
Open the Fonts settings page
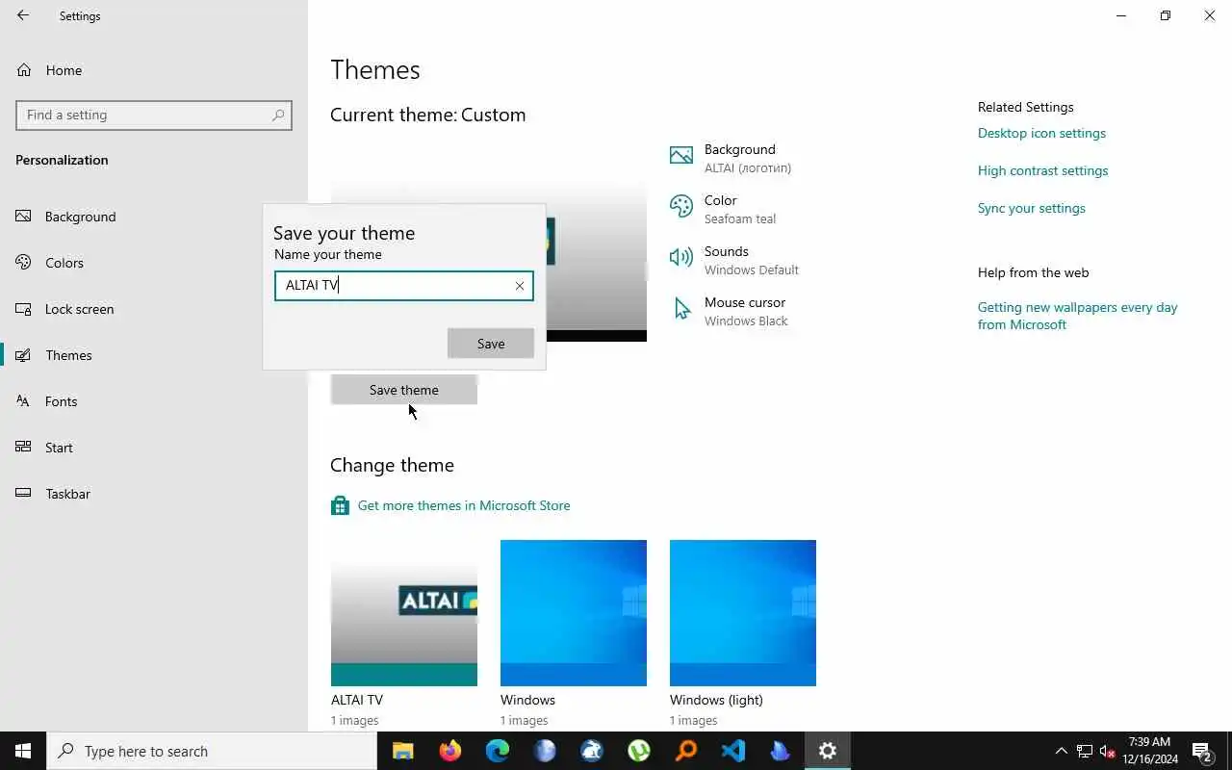tap(154, 401)
